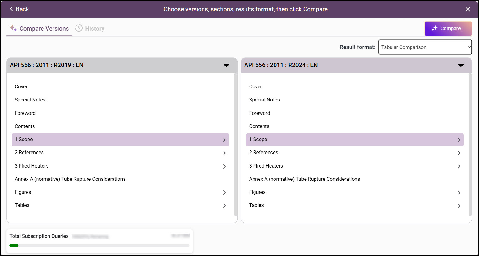Open the R2019 version dropdown arrow
479x256 pixels.
click(226, 65)
